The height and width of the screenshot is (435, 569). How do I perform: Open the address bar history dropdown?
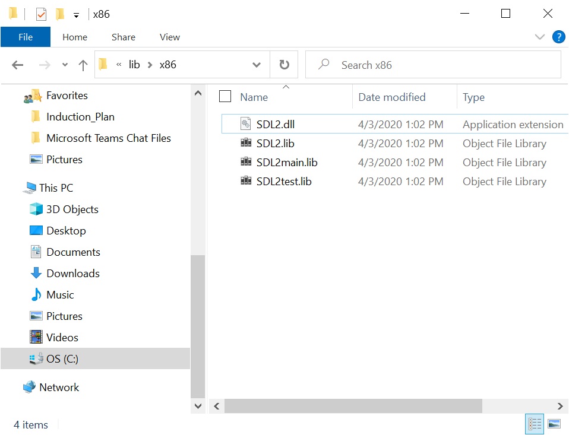pos(257,65)
